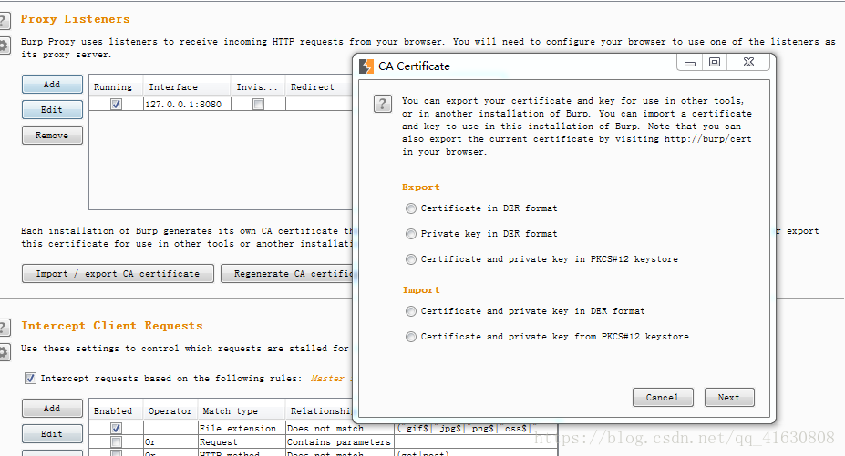Viewport: 845px width, 456px height.
Task: Click Edit button in Proxy Listeners
Action: (52, 110)
